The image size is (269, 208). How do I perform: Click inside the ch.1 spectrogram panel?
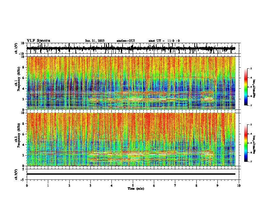(131, 83)
